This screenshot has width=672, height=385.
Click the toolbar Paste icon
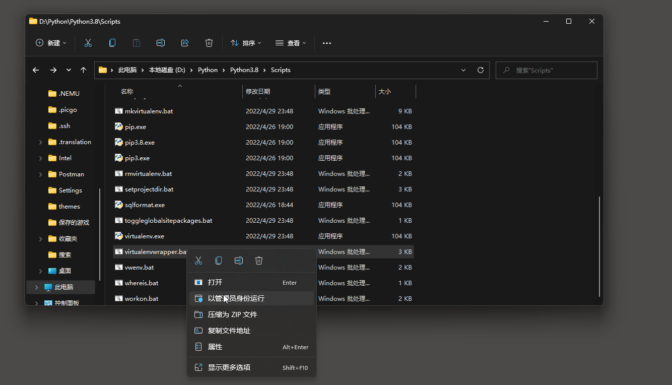pyautogui.click(x=137, y=43)
